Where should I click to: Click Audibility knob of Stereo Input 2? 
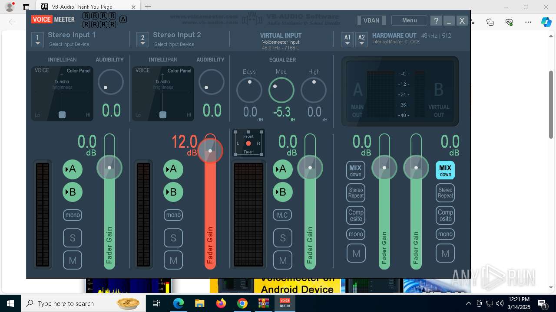pos(212,82)
